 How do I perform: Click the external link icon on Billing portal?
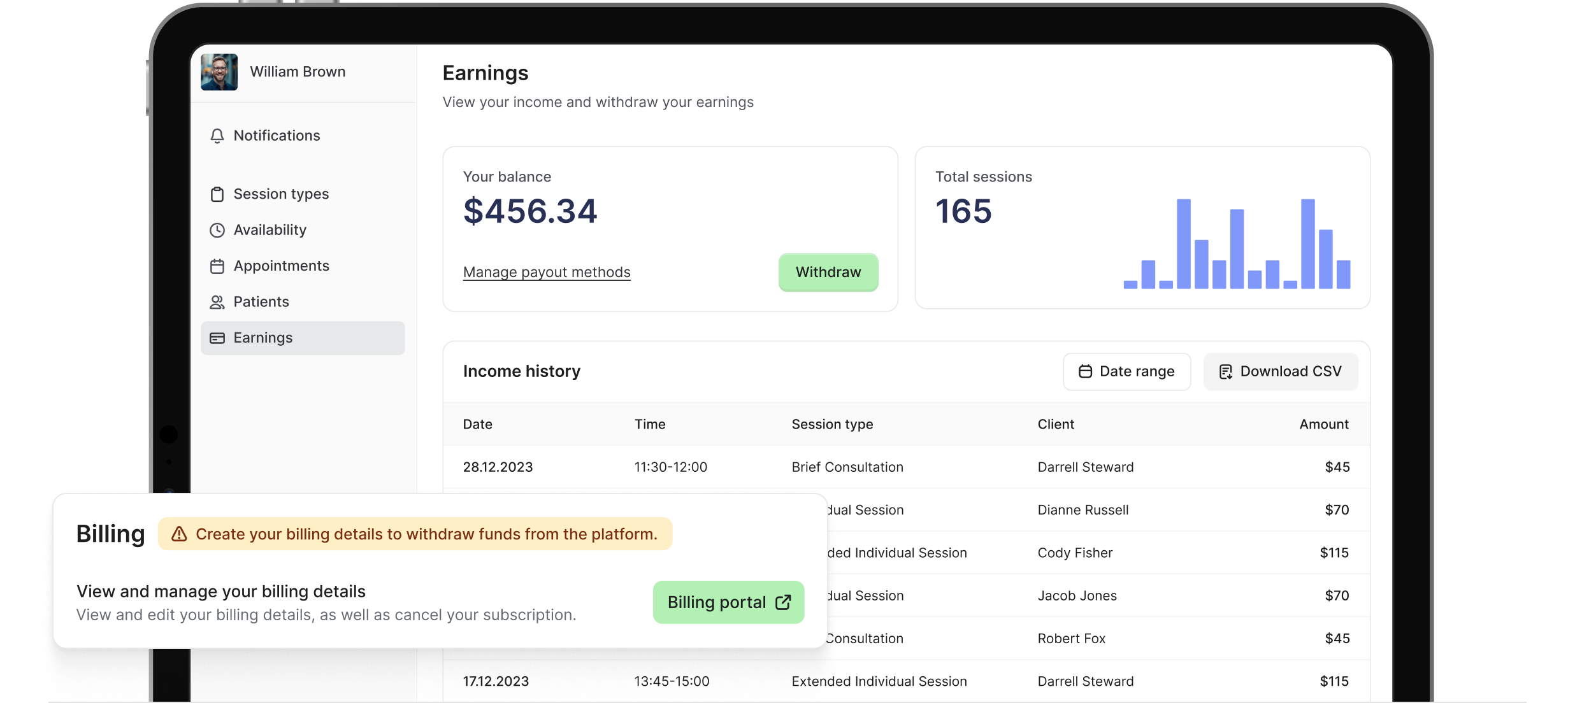tap(783, 602)
